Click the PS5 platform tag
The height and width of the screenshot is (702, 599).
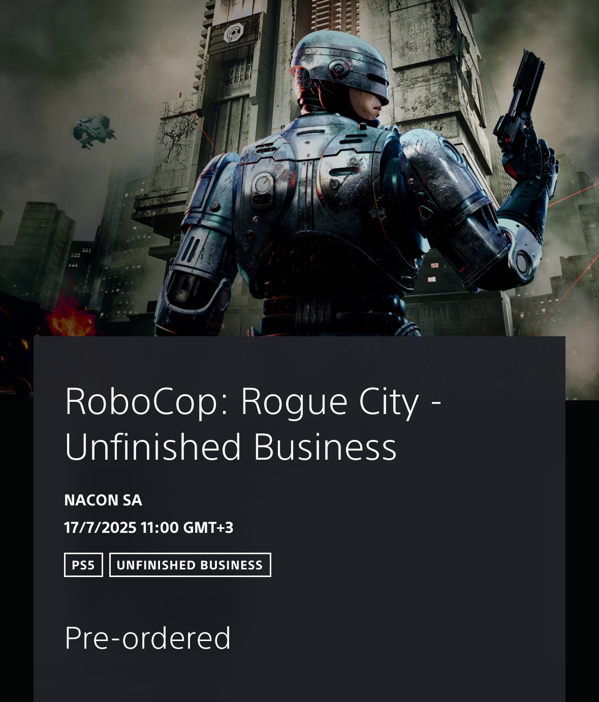pyautogui.click(x=83, y=565)
